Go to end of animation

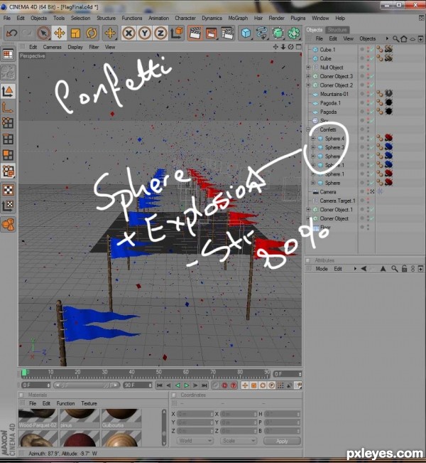coord(204,385)
